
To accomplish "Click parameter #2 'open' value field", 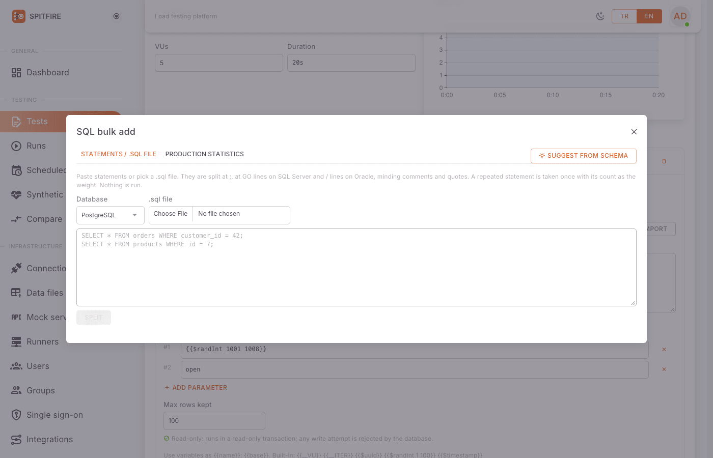I will pos(415,369).
